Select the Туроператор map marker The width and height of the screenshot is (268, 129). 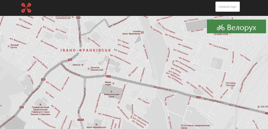(73, 17)
